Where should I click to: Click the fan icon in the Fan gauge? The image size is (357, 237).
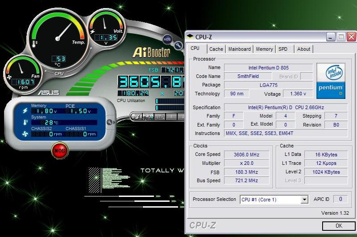click(x=9, y=77)
